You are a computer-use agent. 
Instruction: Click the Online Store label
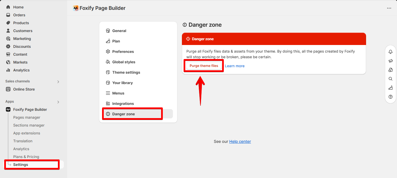point(24,89)
